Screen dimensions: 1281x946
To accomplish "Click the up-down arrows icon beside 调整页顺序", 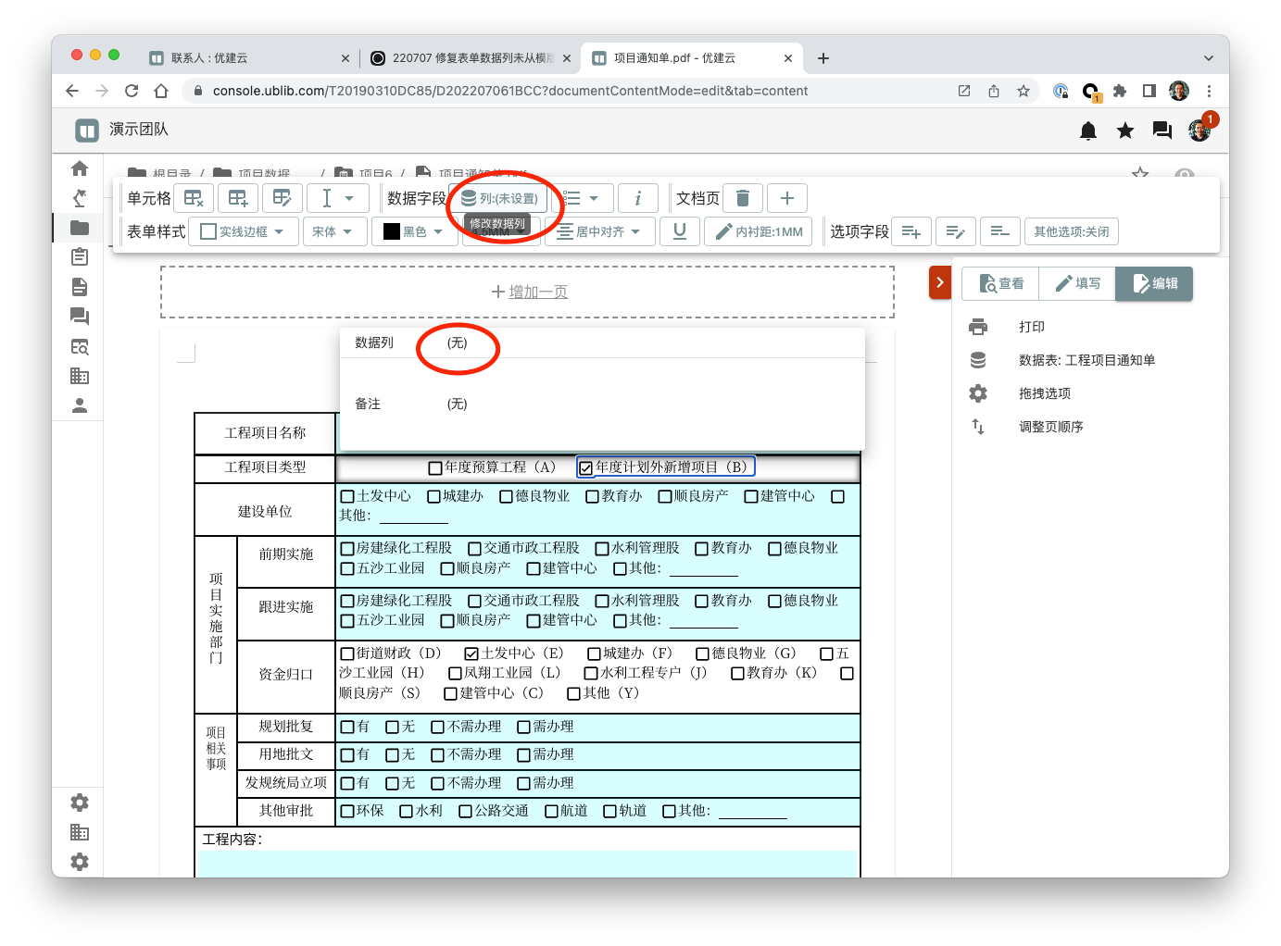I will point(978,427).
